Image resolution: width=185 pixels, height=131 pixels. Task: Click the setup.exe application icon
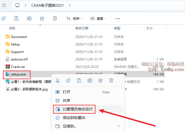pos(8,74)
